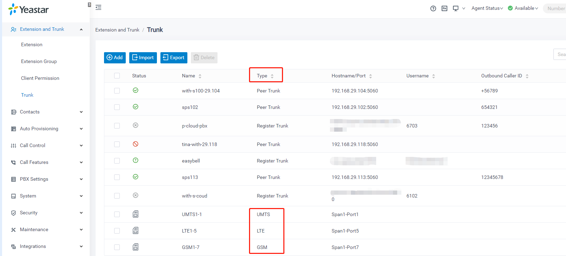Click the Contacts sidebar icon
The width and height of the screenshot is (566, 256).
(14, 112)
